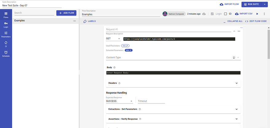Click the Suite Description field
Screen dimensions: 270x128
coord(32,6)
